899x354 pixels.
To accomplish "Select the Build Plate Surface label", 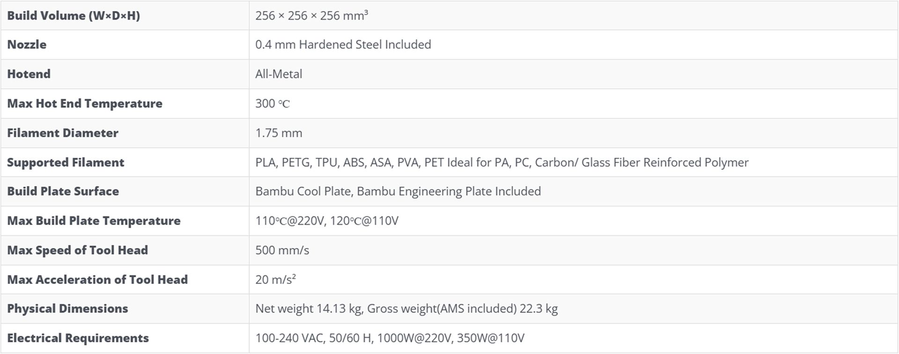I will point(63,192).
